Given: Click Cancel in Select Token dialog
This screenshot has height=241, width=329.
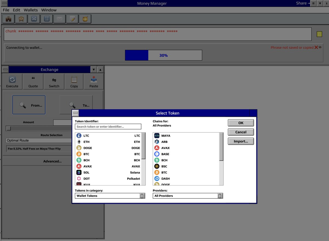Looking at the screenshot, I should click(x=241, y=132).
